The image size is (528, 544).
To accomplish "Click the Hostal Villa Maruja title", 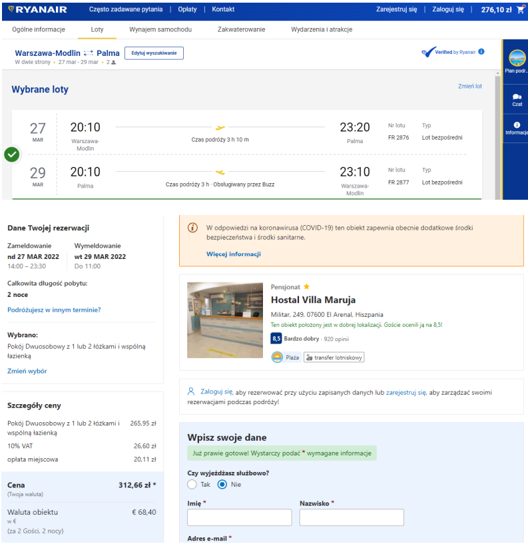I will 313,300.
